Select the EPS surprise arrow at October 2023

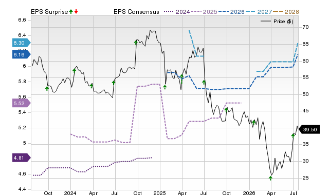[47, 88]
